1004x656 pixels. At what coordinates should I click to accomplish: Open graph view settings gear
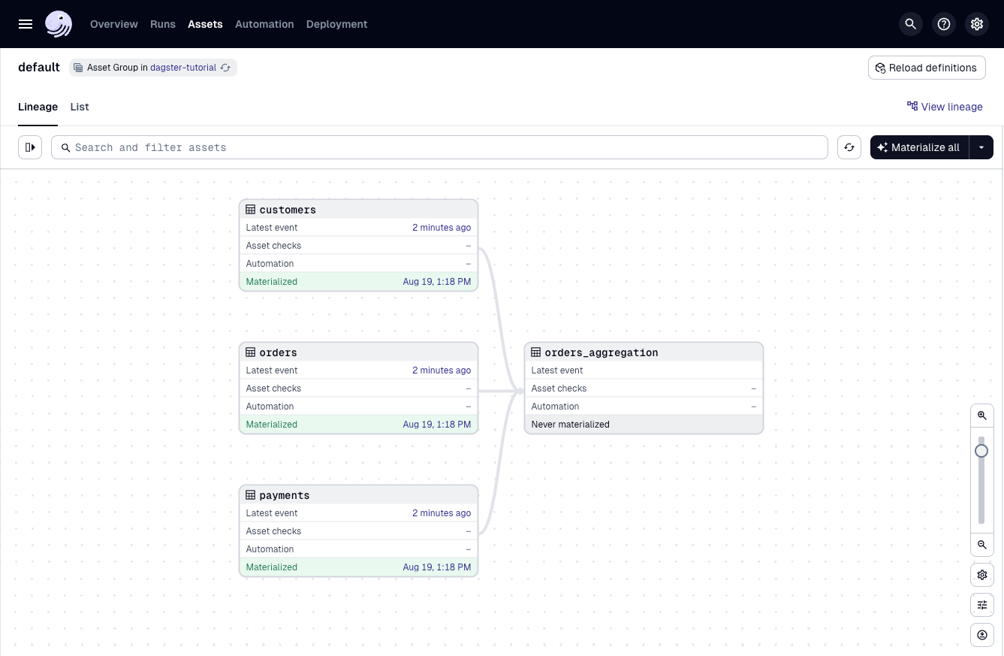pos(982,575)
